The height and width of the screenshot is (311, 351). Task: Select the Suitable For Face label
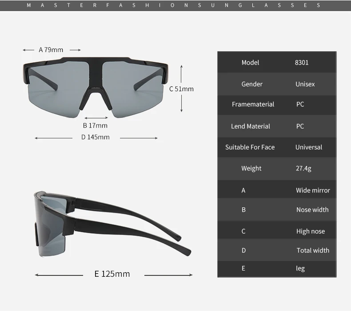coord(250,147)
